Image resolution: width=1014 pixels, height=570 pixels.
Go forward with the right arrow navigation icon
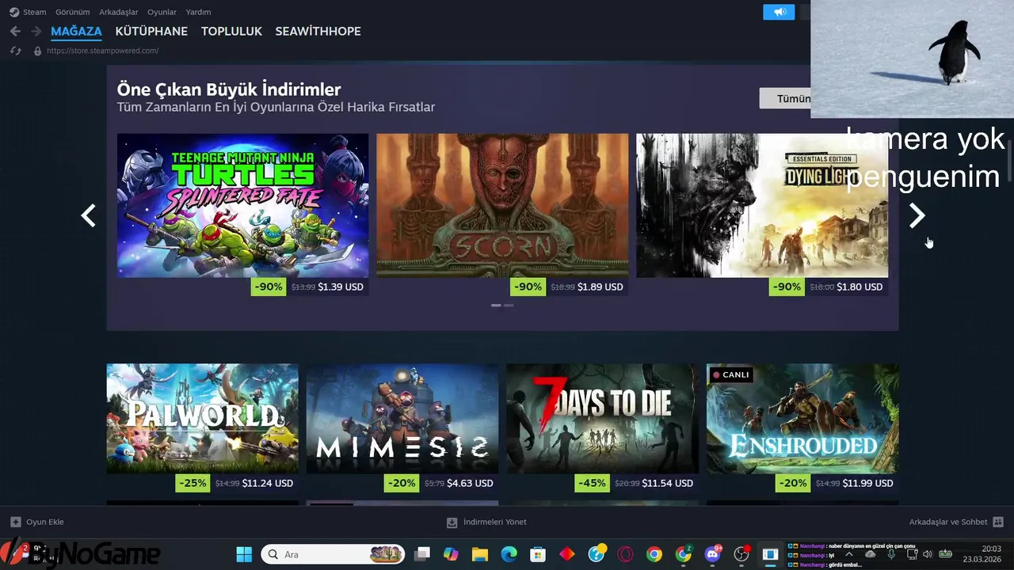(x=36, y=32)
